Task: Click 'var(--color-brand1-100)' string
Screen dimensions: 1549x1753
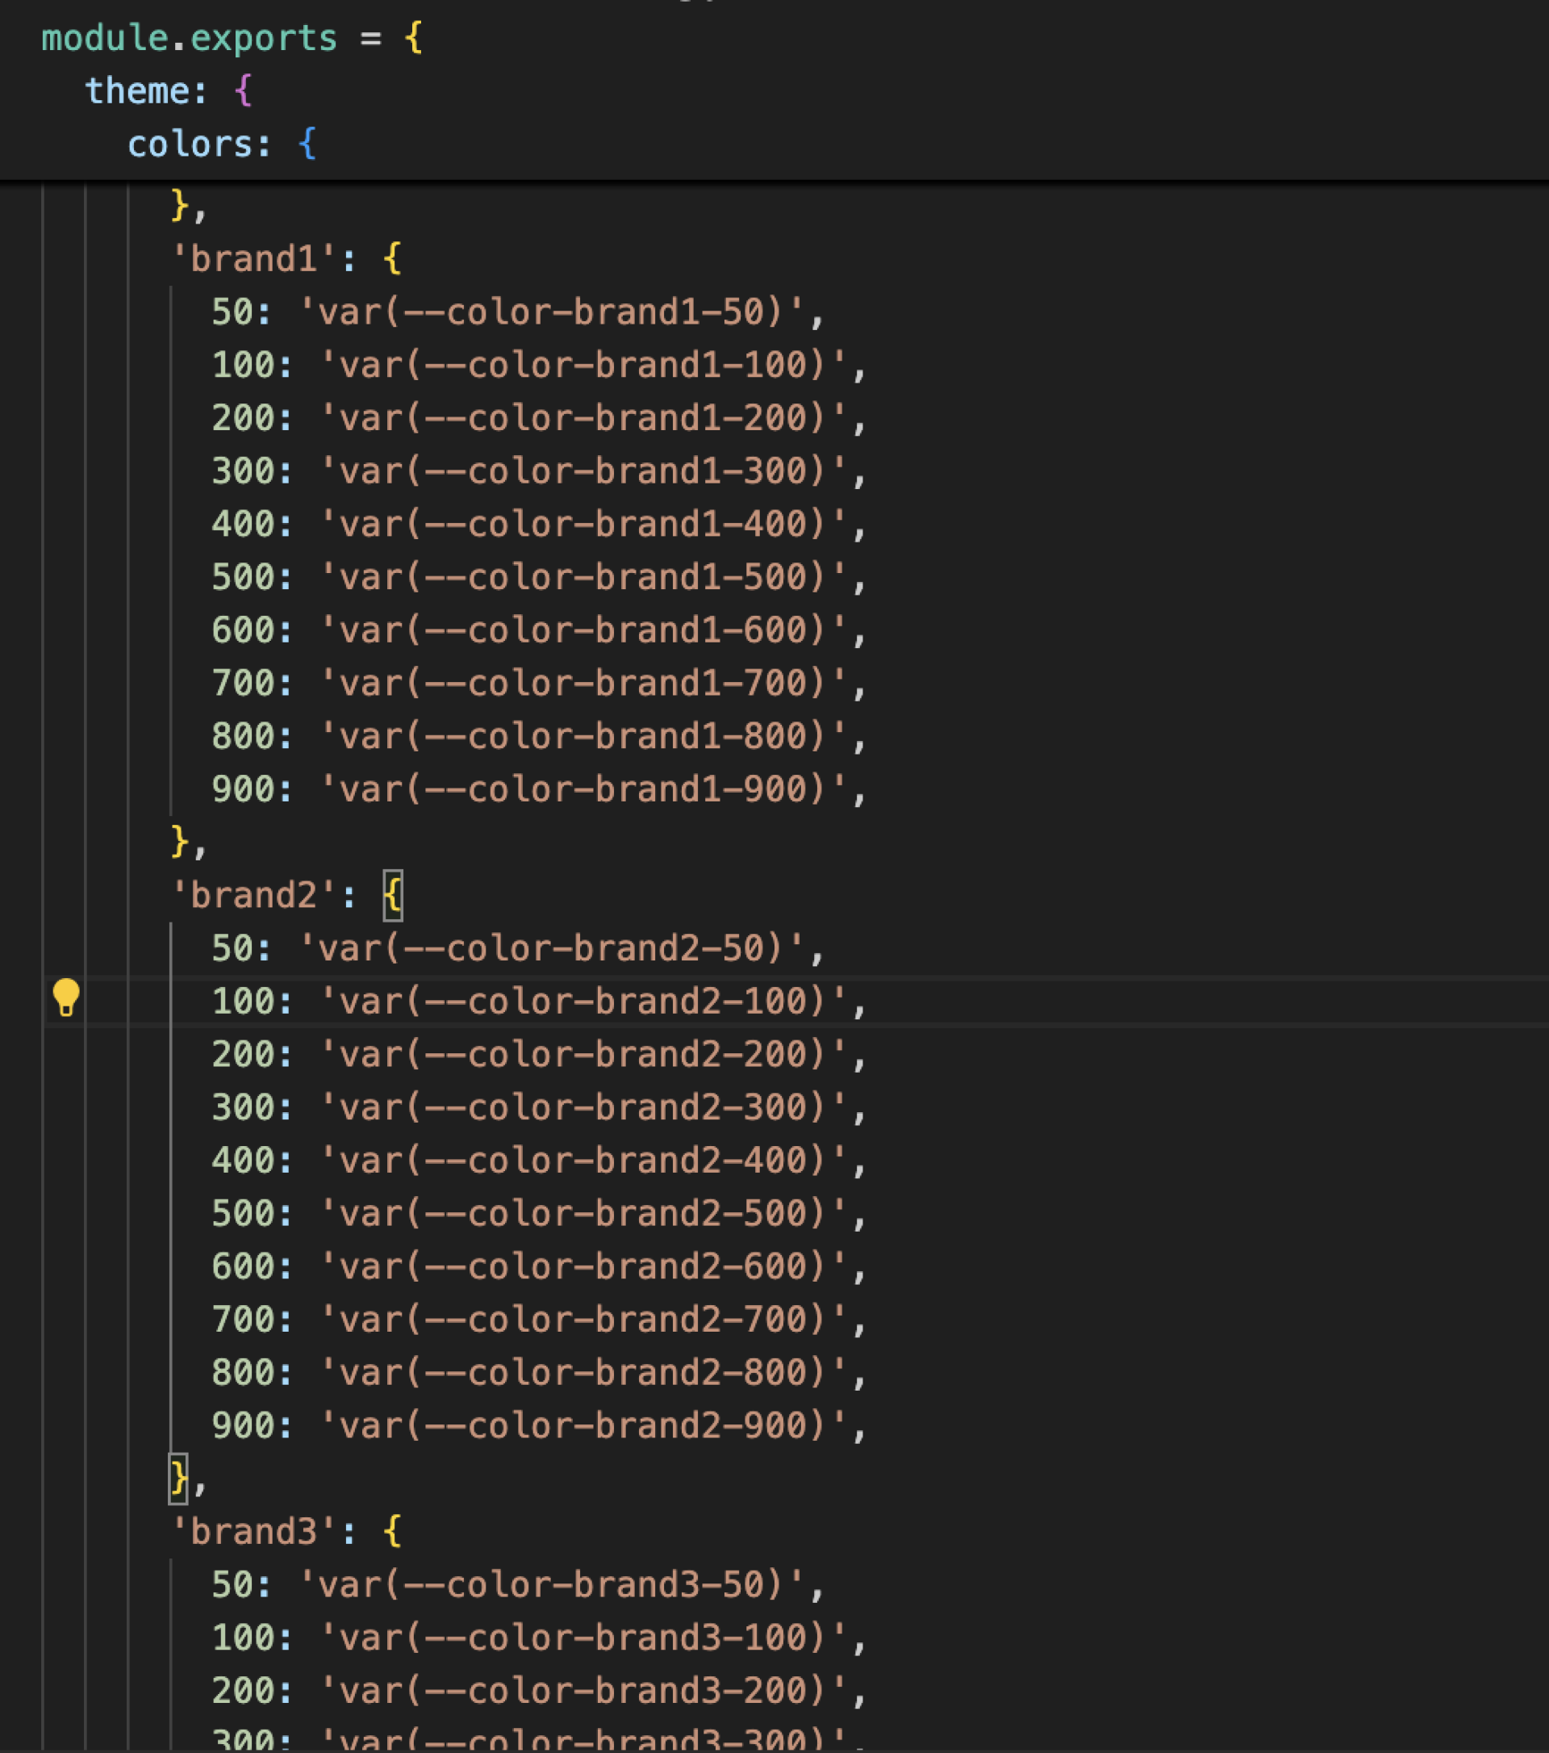Action: (x=583, y=365)
